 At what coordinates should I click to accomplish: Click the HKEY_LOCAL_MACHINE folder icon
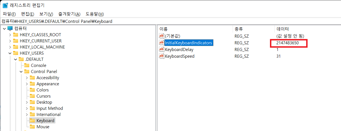coord(16,47)
